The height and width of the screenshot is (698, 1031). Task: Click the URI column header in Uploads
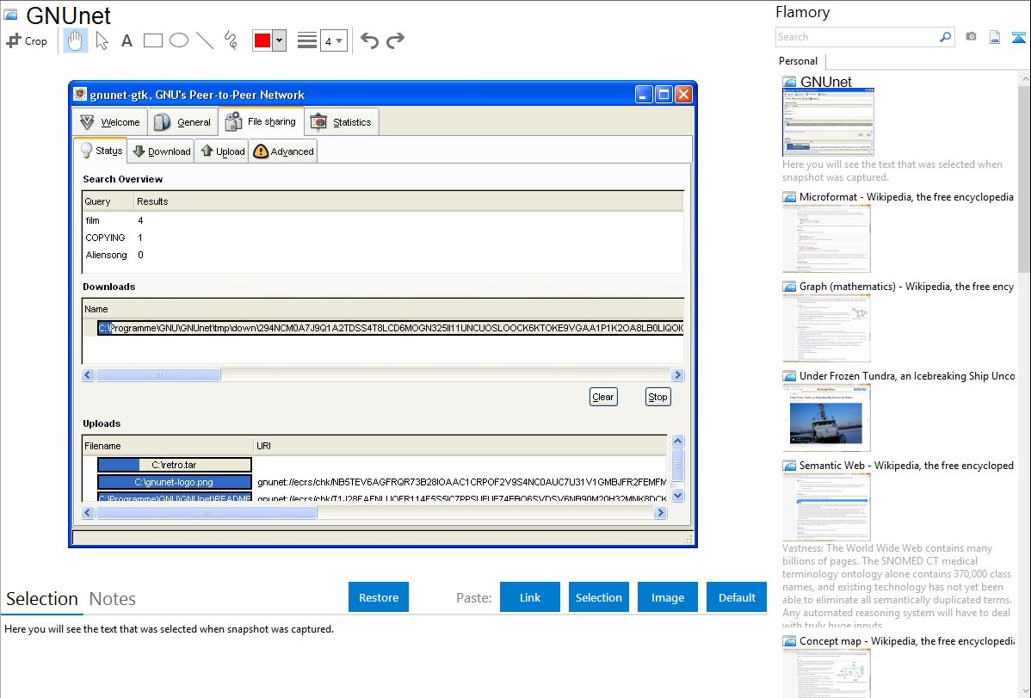click(460, 445)
